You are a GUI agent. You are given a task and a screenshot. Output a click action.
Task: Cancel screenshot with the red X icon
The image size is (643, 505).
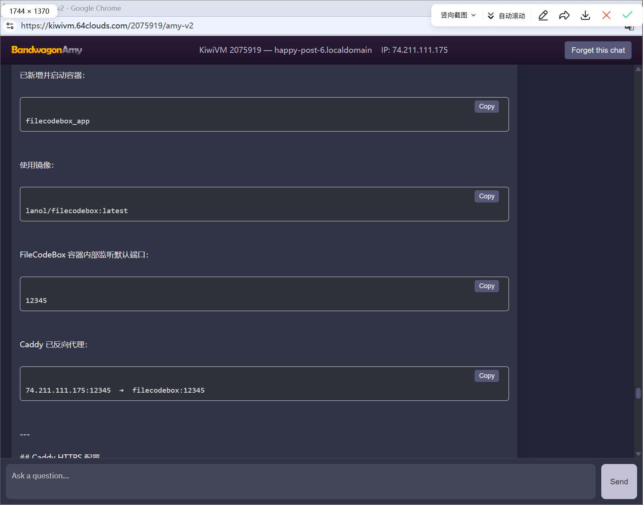tap(606, 15)
